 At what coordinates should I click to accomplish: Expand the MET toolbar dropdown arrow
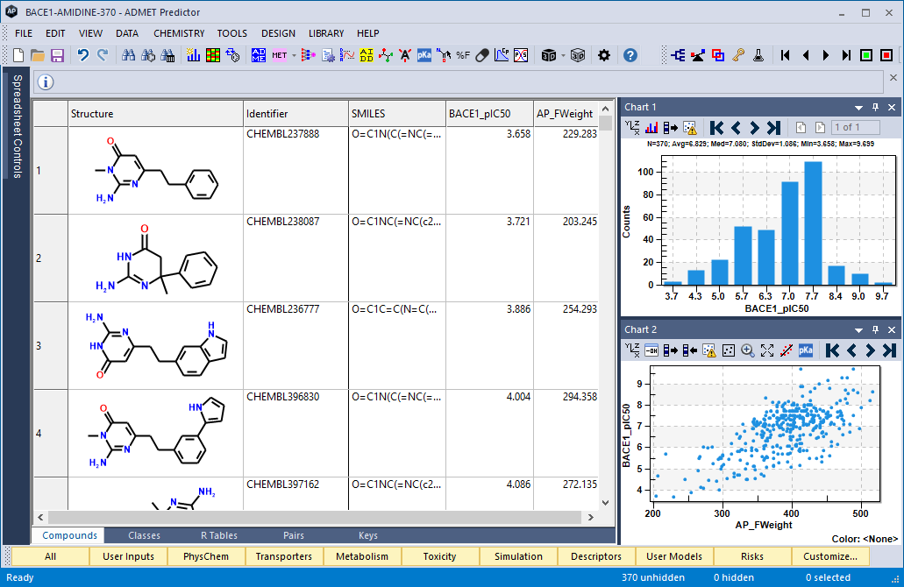coord(294,56)
